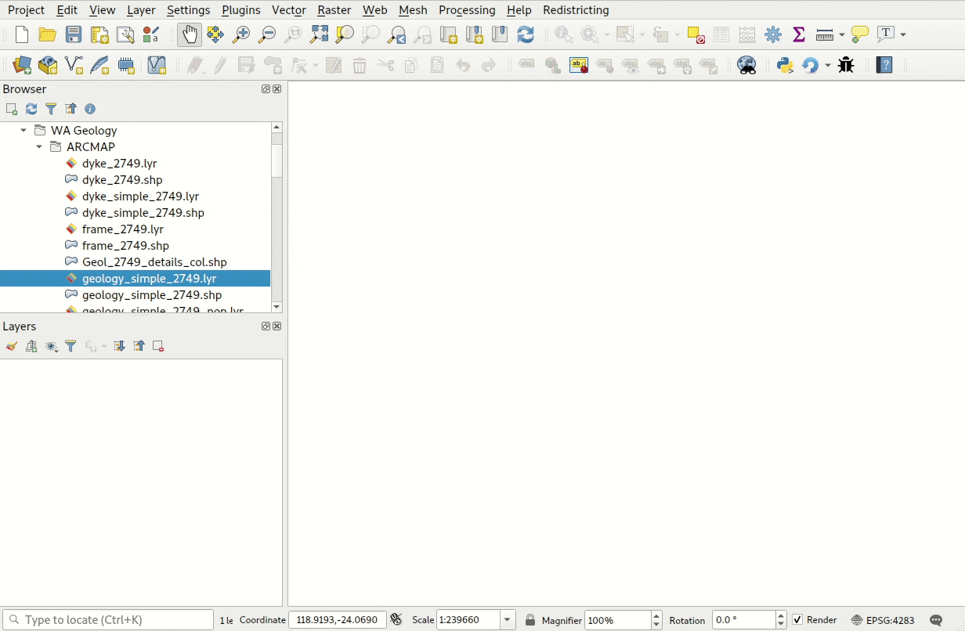
Task: Select the Zoom Out magnifier tool
Action: coord(267,34)
